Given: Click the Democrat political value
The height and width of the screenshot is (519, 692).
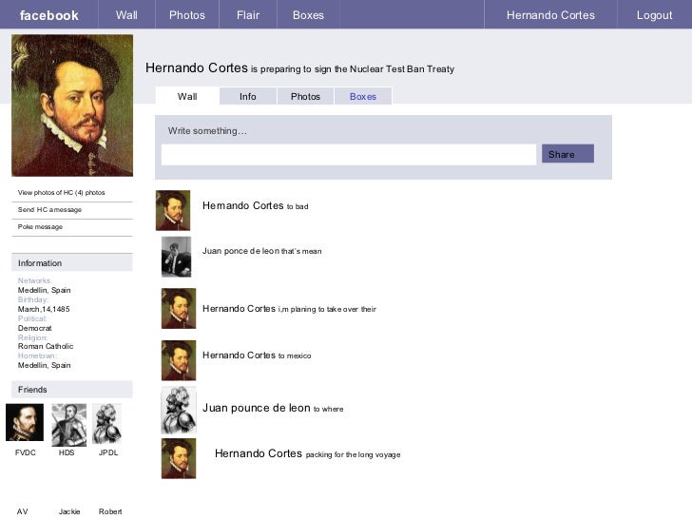Looking at the screenshot, I should pos(35,328).
